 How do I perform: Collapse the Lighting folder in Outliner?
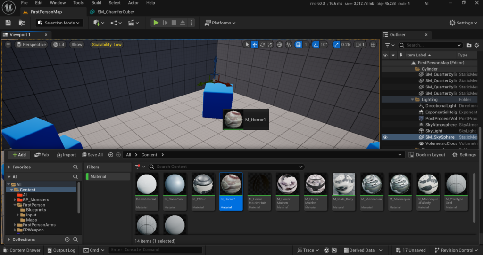(x=412, y=100)
